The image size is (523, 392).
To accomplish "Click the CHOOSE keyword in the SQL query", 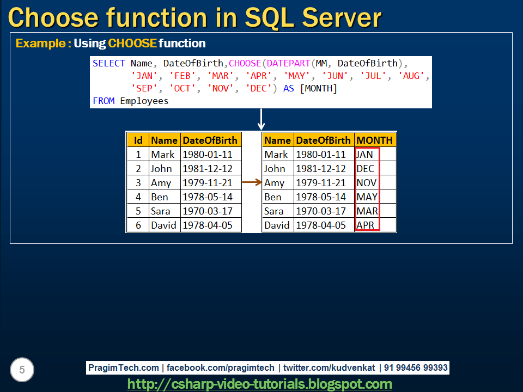I will click(x=245, y=63).
